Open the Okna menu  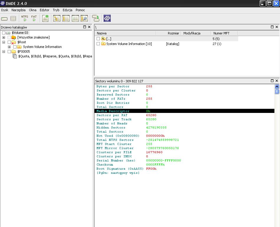point(32,10)
